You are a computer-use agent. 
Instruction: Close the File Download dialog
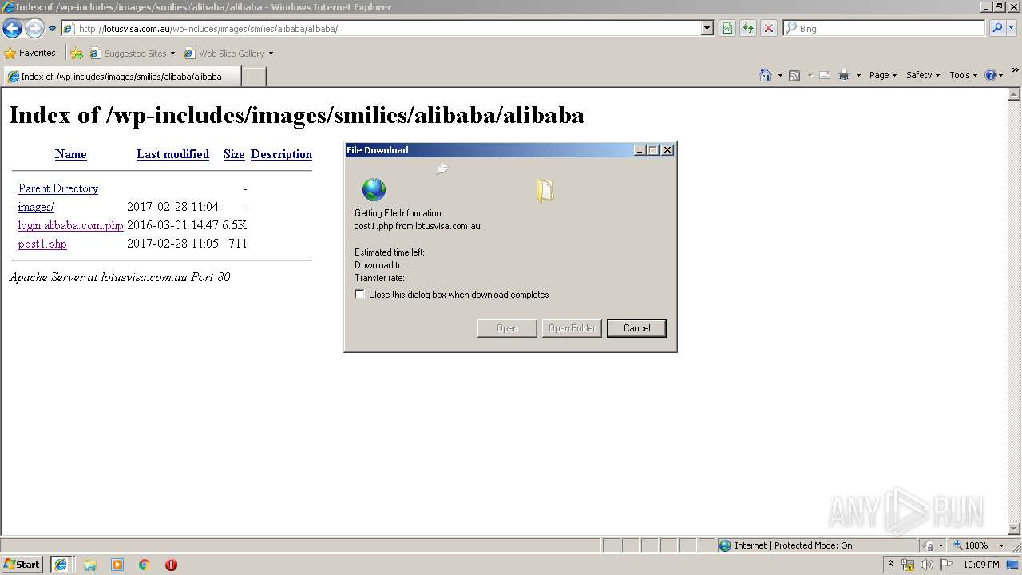(668, 150)
